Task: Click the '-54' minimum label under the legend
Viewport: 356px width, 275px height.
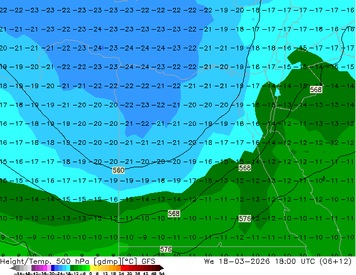Action: pos(18,273)
